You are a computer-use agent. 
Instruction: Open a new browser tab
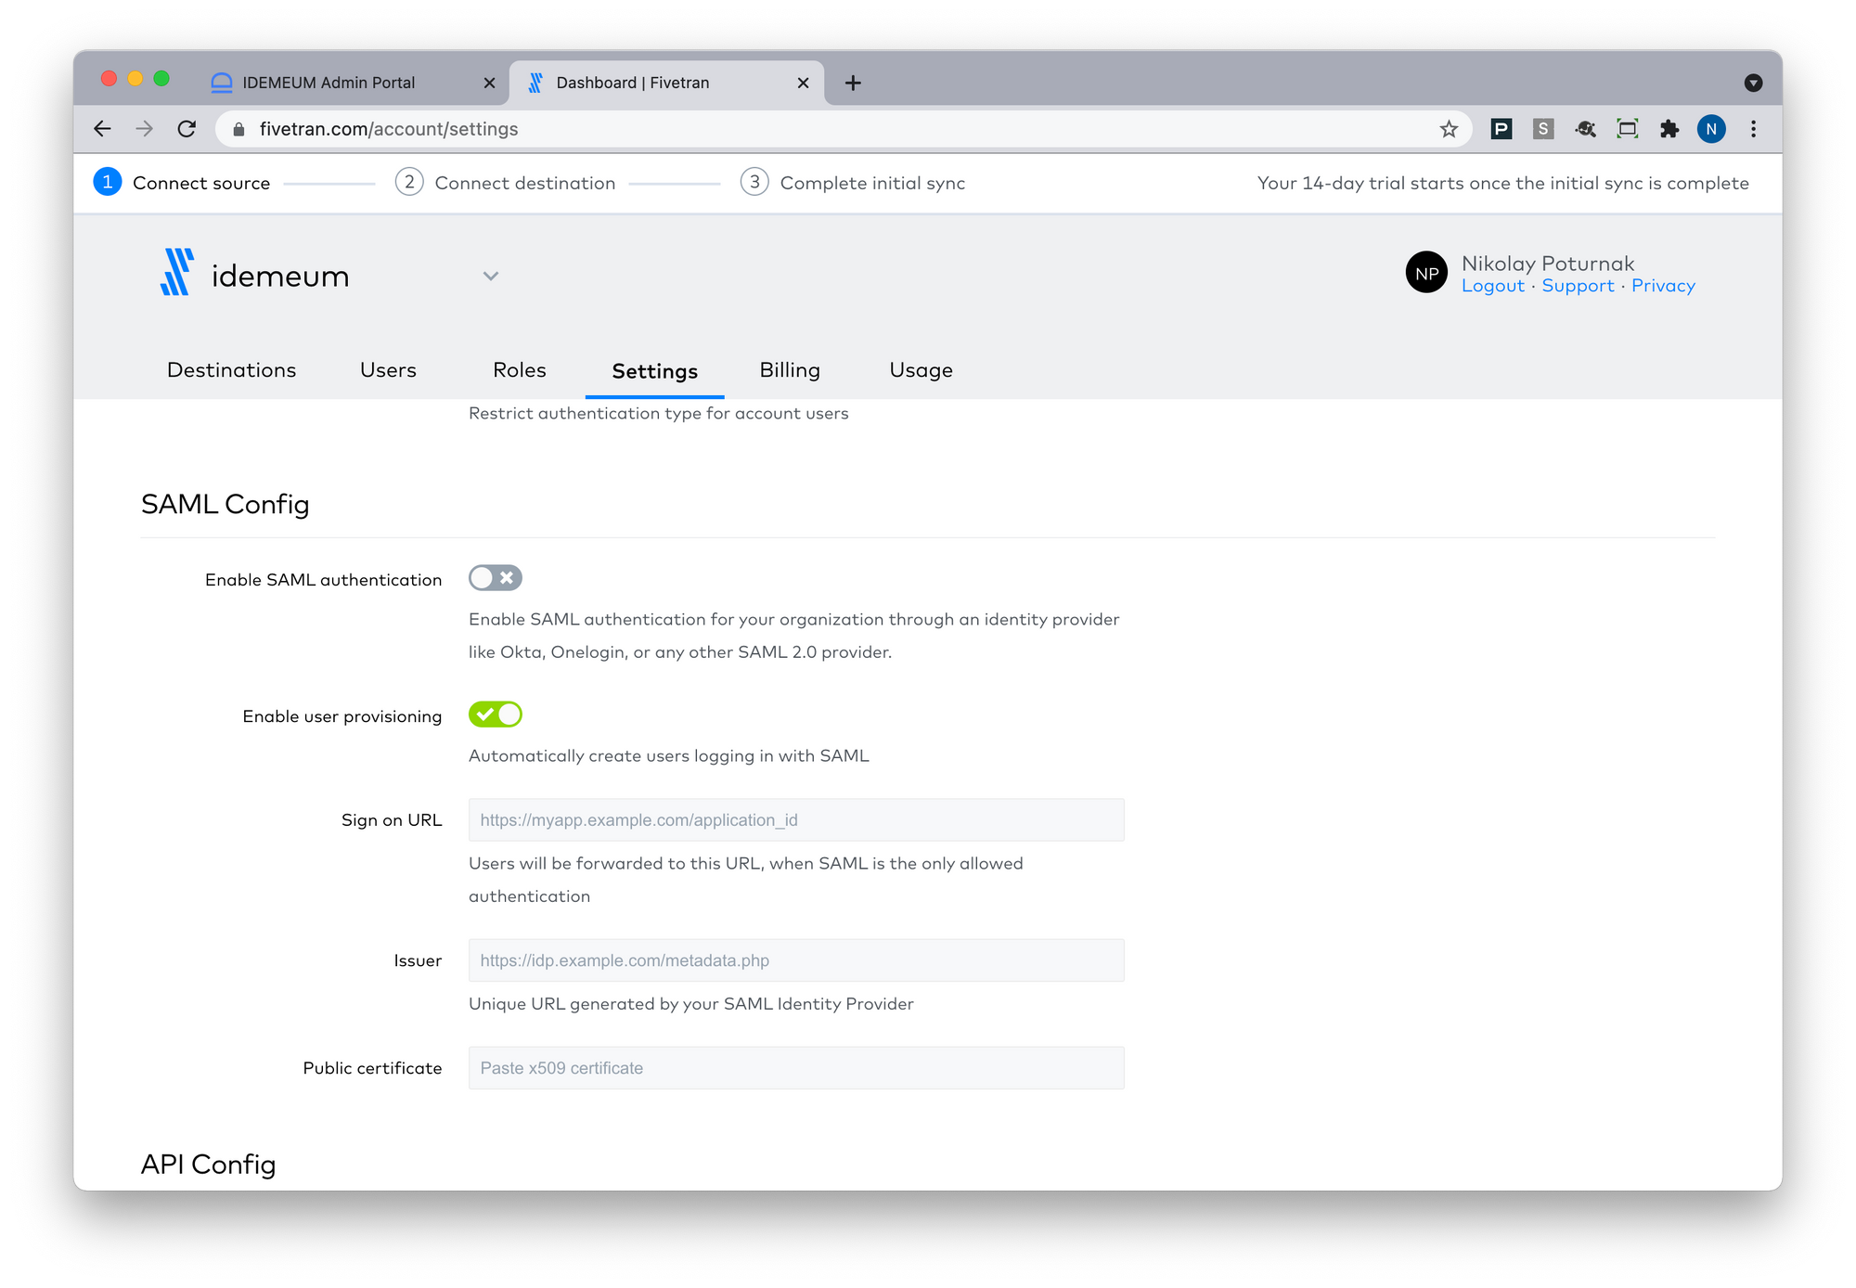click(853, 83)
